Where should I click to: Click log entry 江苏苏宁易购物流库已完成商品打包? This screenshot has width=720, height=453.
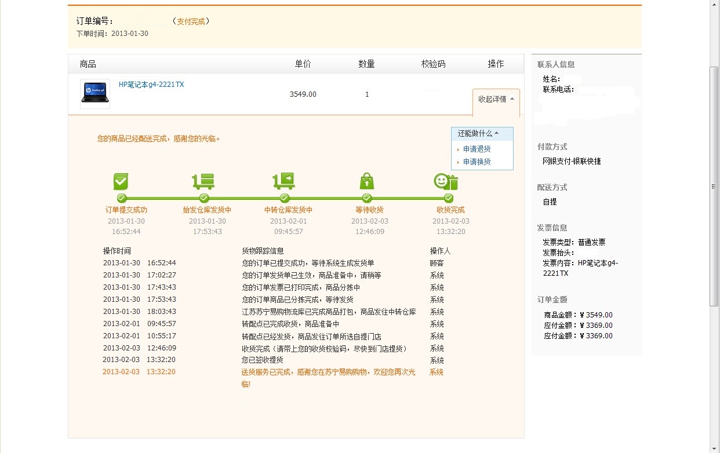tap(329, 312)
